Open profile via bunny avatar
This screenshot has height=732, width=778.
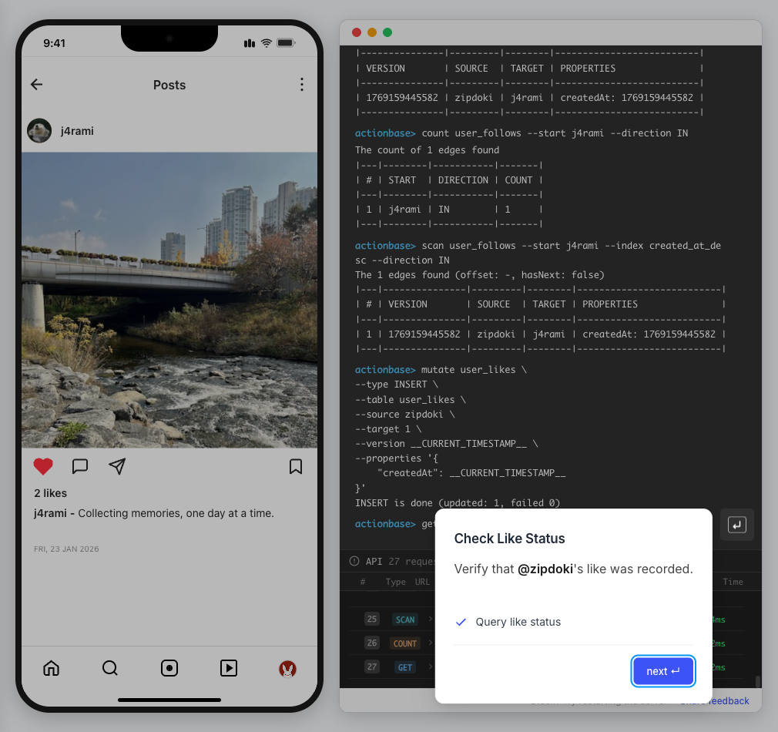click(287, 669)
